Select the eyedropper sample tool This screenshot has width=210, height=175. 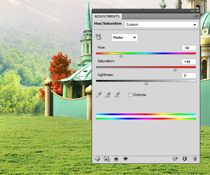(x=99, y=95)
